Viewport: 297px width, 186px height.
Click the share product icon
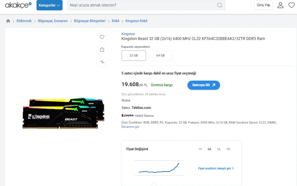pyautogui.click(x=102, y=49)
